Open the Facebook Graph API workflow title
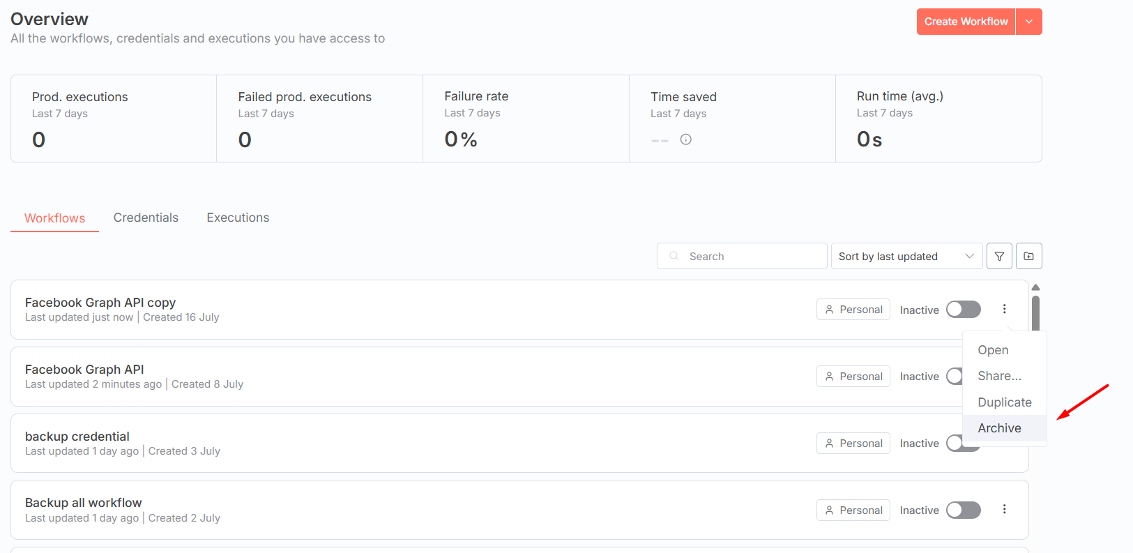Viewport: 1133px width, 553px height. click(84, 369)
